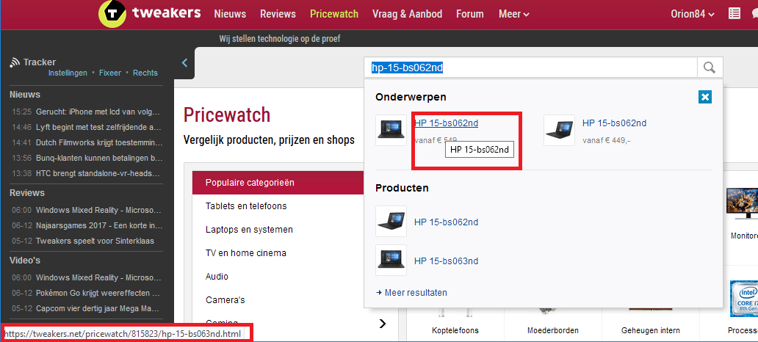
Task: Go to Nieuws section
Action: click(230, 14)
